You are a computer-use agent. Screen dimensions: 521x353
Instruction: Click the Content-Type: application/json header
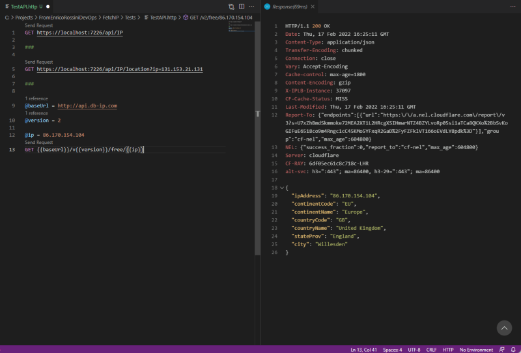330,42
